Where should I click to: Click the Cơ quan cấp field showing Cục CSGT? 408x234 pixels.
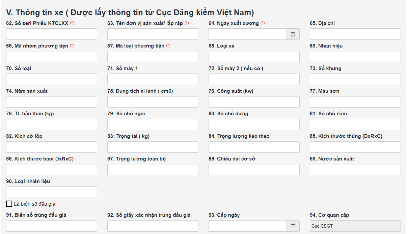[x=355, y=226]
